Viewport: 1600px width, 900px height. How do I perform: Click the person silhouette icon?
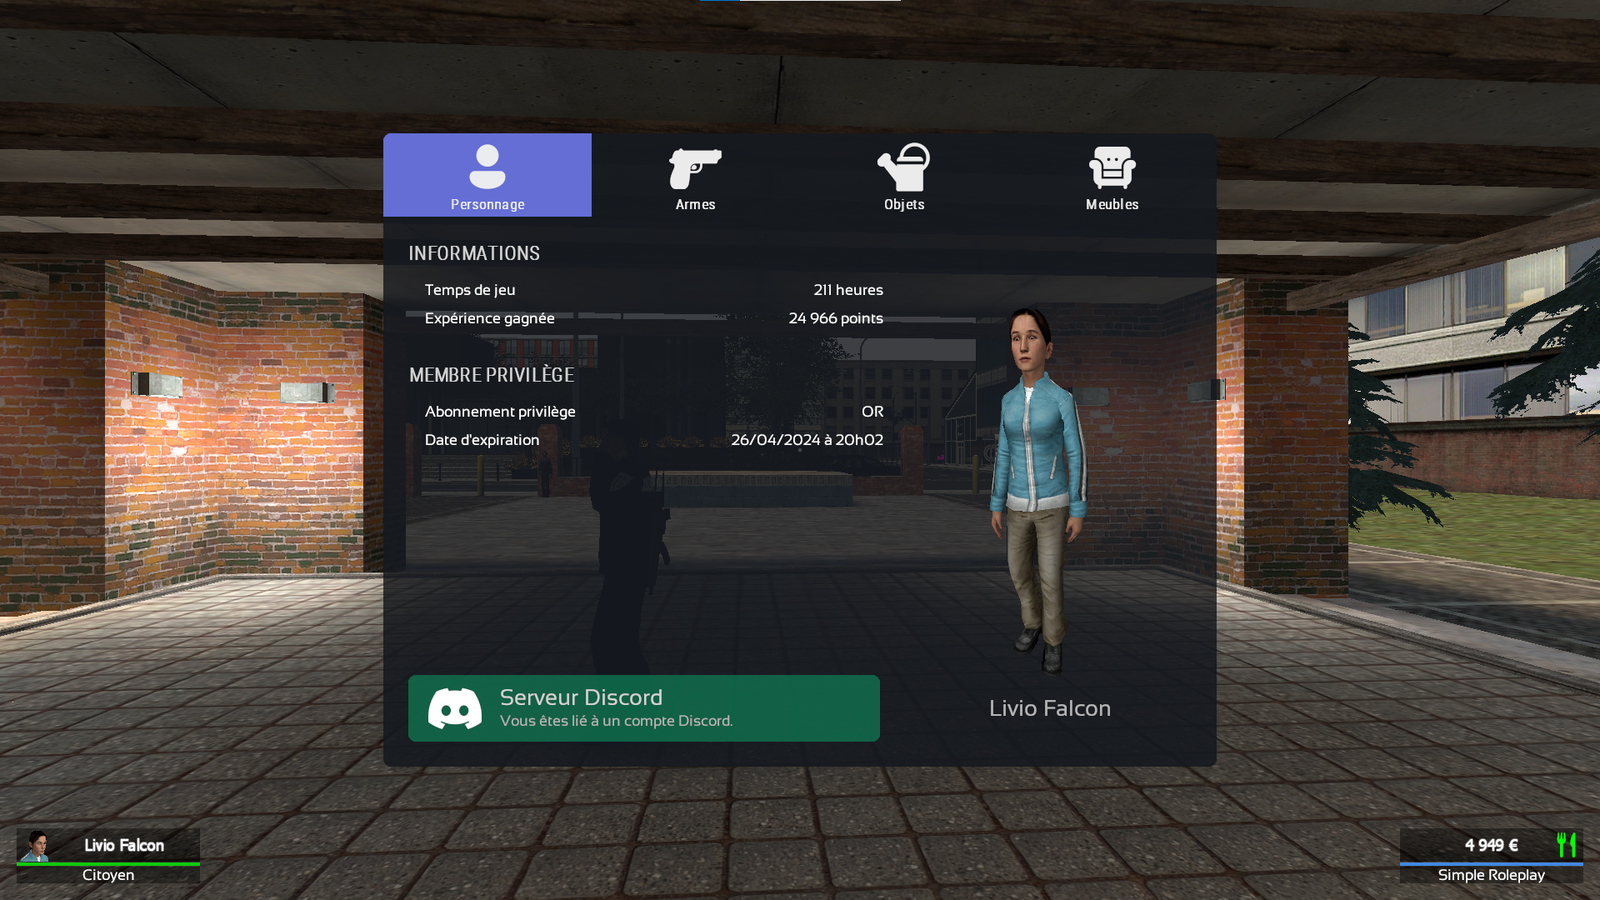pyautogui.click(x=487, y=167)
